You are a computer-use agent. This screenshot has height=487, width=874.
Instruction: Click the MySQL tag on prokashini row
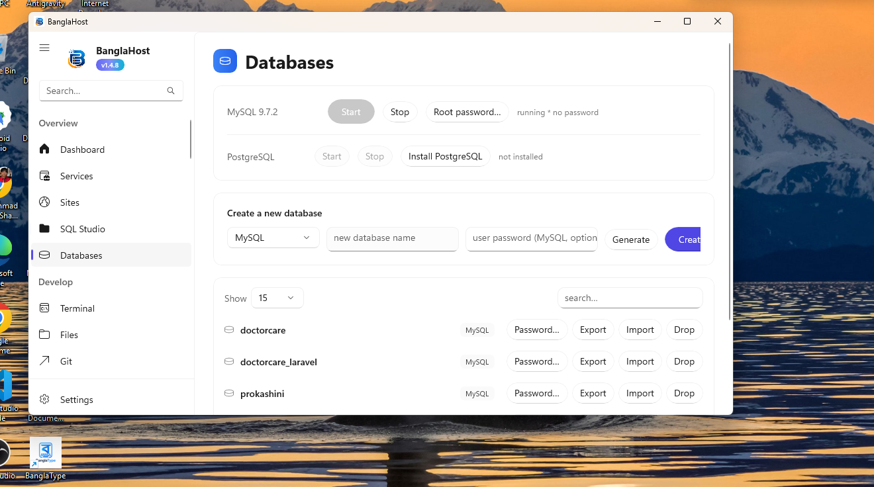pos(477,394)
